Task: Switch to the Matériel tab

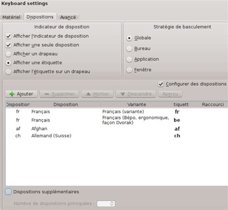Action: pos(11,17)
